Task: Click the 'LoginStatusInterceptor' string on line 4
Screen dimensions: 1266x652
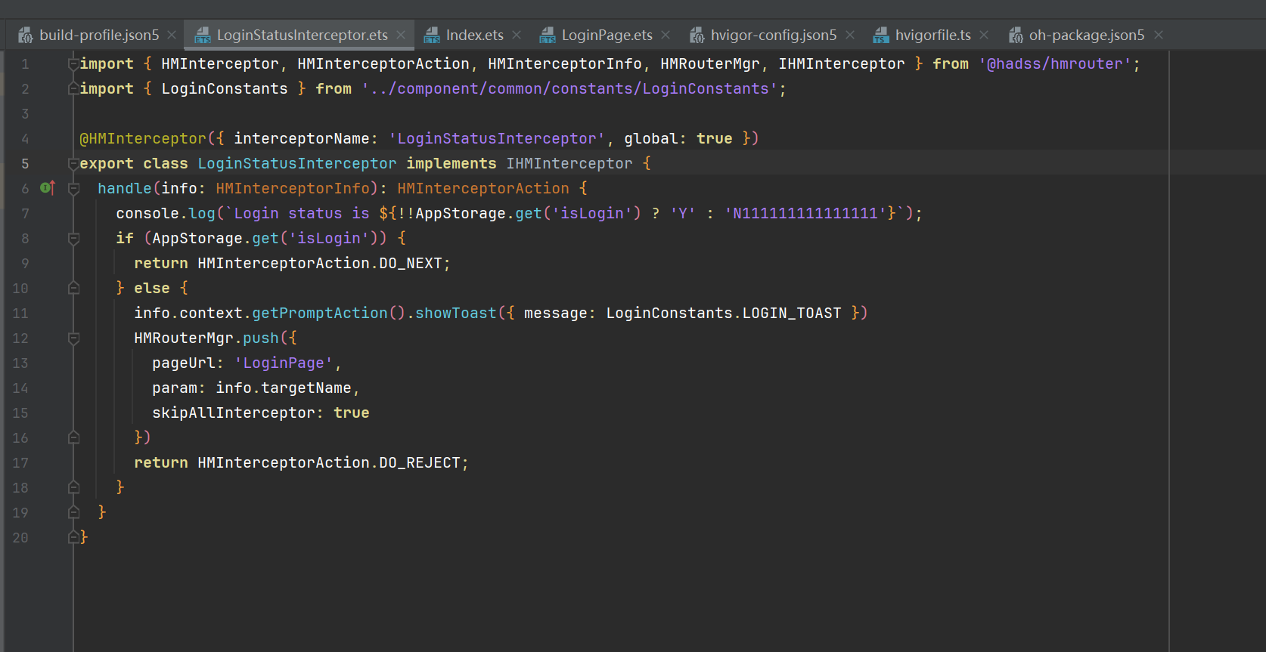Action: (x=497, y=139)
